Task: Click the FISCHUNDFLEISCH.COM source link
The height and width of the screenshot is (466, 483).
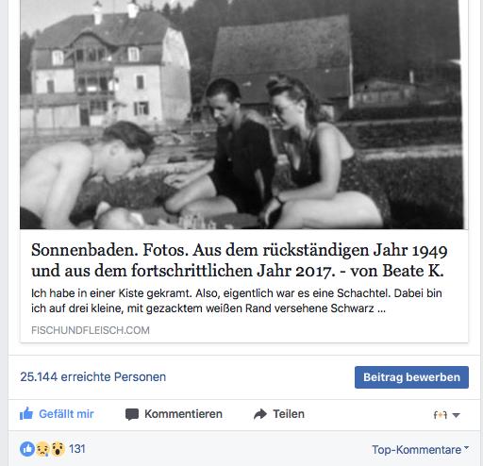Action: click(x=91, y=330)
